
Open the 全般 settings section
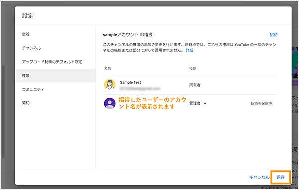pyautogui.click(x=26, y=34)
